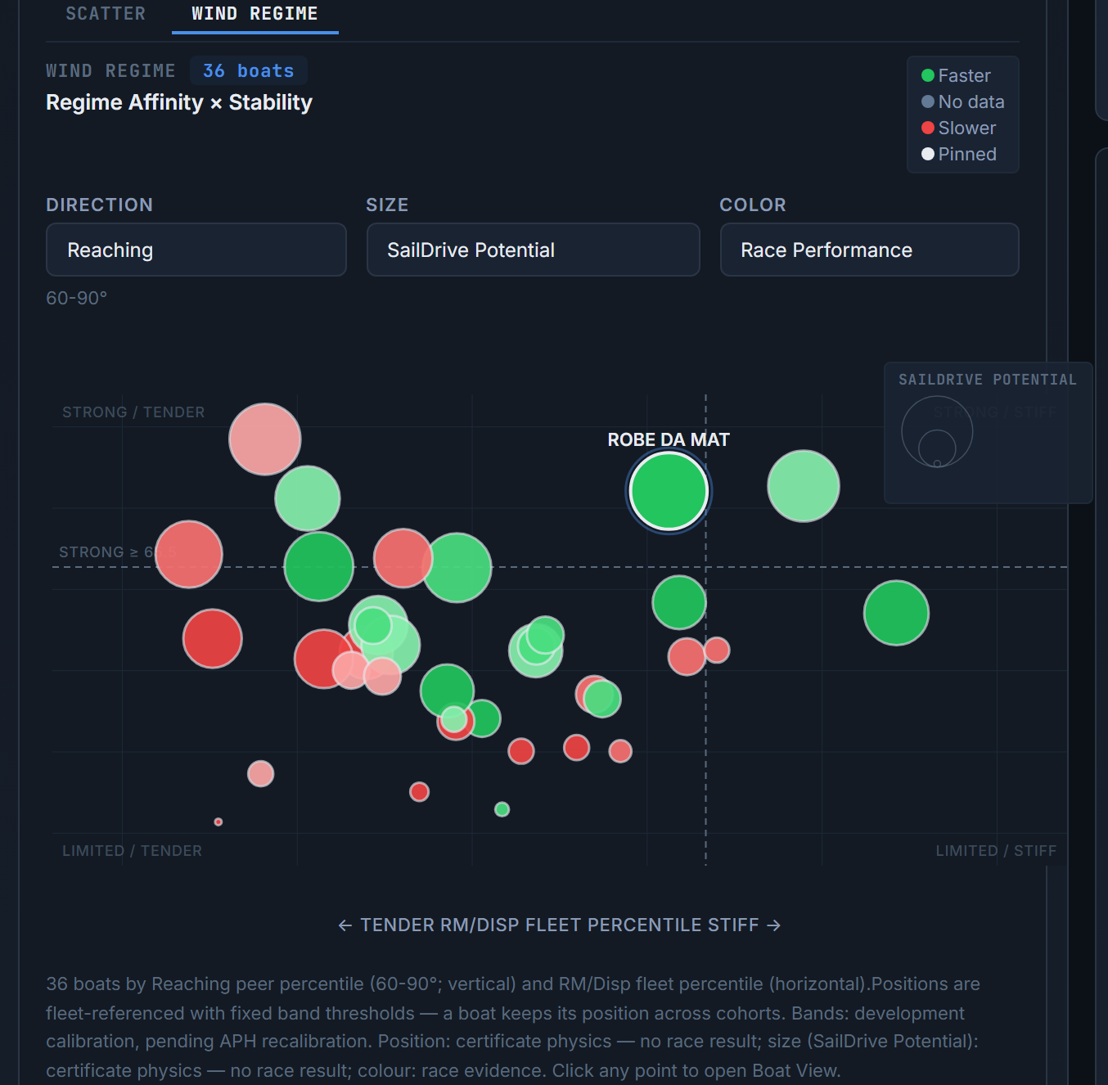Select the dark green bubble furthest toward stiff
Image resolution: width=1108 pixels, height=1085 pixels.
pyautogui.click(x=896, y=613)
